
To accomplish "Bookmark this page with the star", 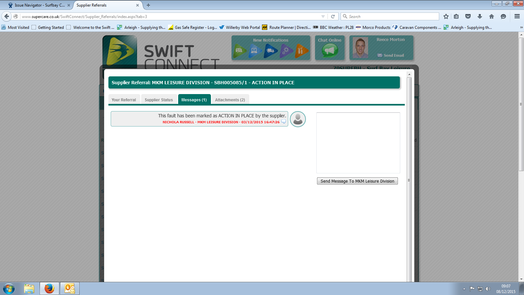I will (x=446, y=16).
